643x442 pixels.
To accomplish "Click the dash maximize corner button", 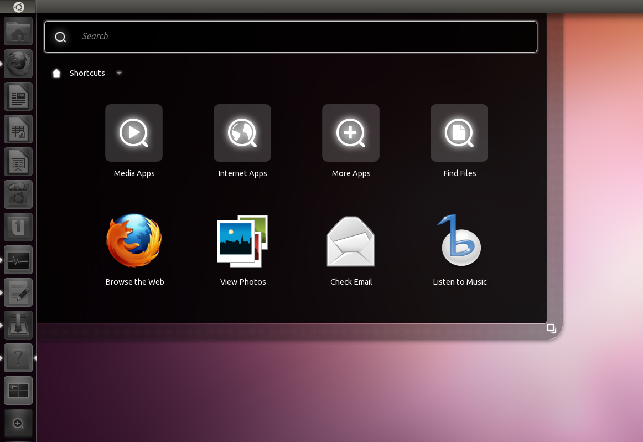I will [x=552, y=328].
